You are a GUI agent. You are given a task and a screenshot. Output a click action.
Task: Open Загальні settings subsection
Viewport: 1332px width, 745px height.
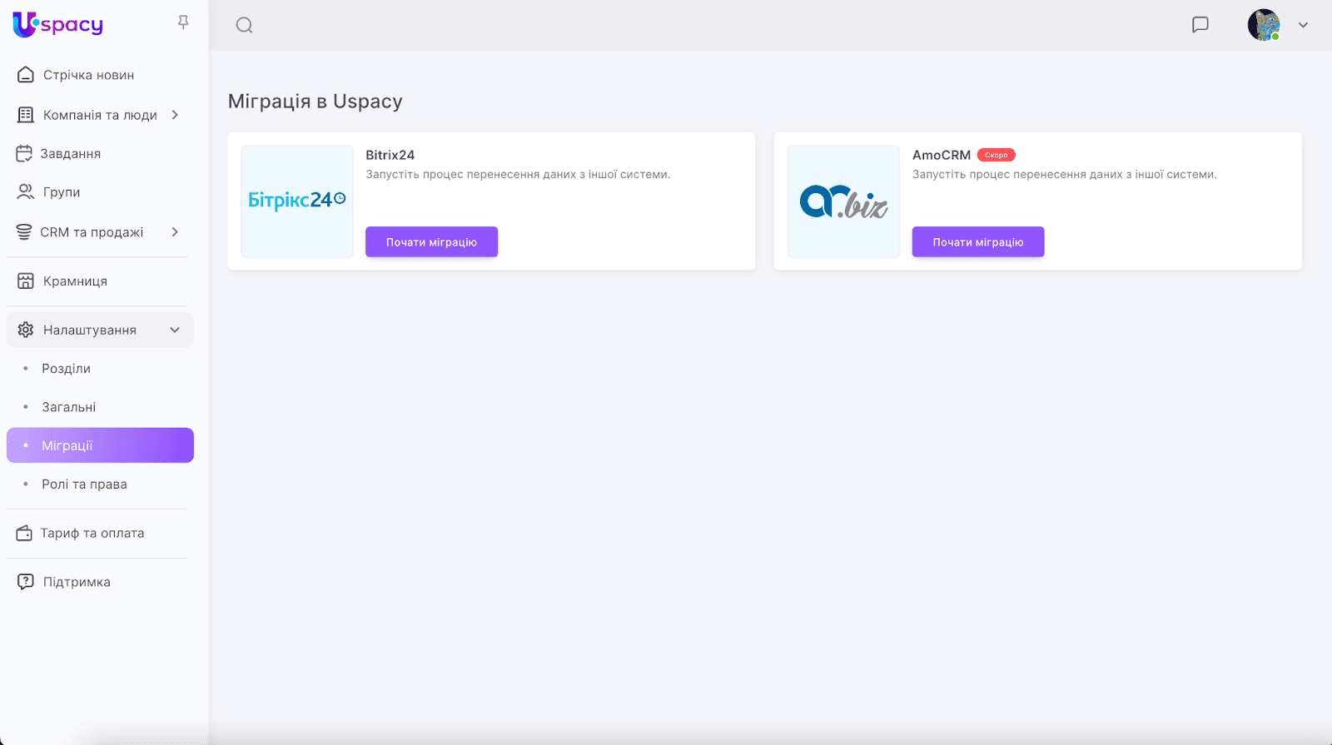[x=69, y=407]
